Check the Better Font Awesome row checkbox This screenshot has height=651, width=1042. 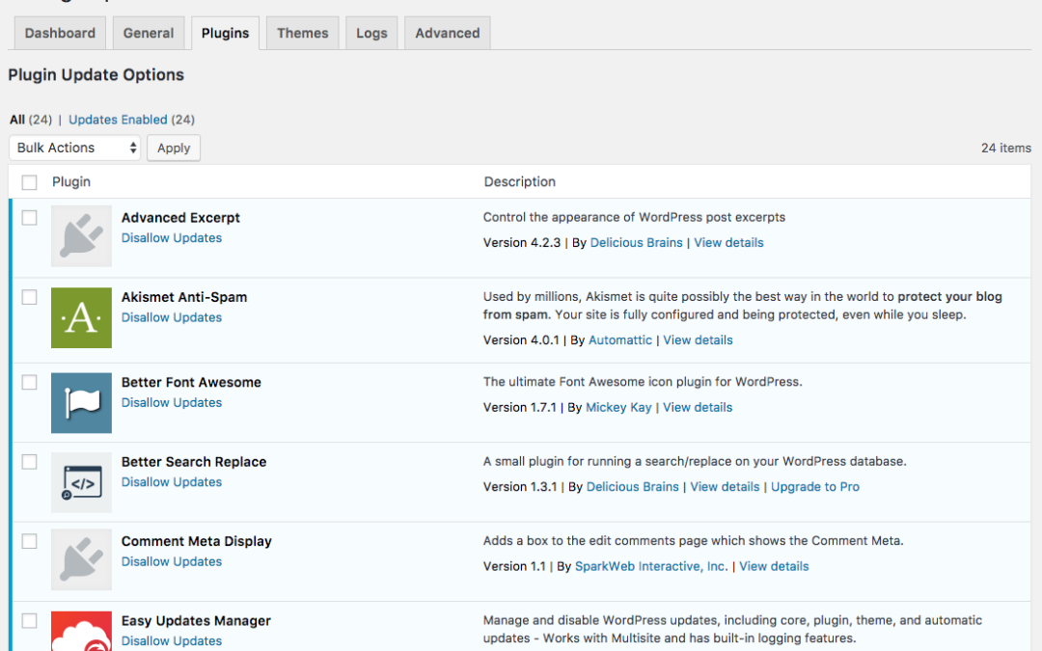point(29,382)
